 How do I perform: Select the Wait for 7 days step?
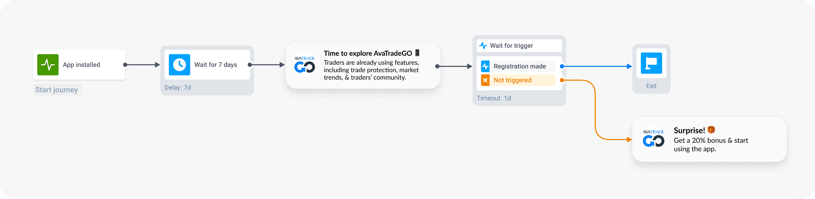click(215, 65)
